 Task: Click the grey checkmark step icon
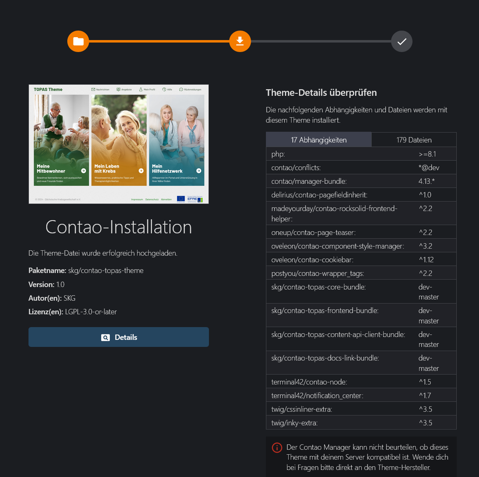point(402,41)
